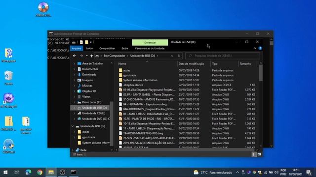
Task: Switch to large icons view in status bar
Action: click(x=259, y=154)
